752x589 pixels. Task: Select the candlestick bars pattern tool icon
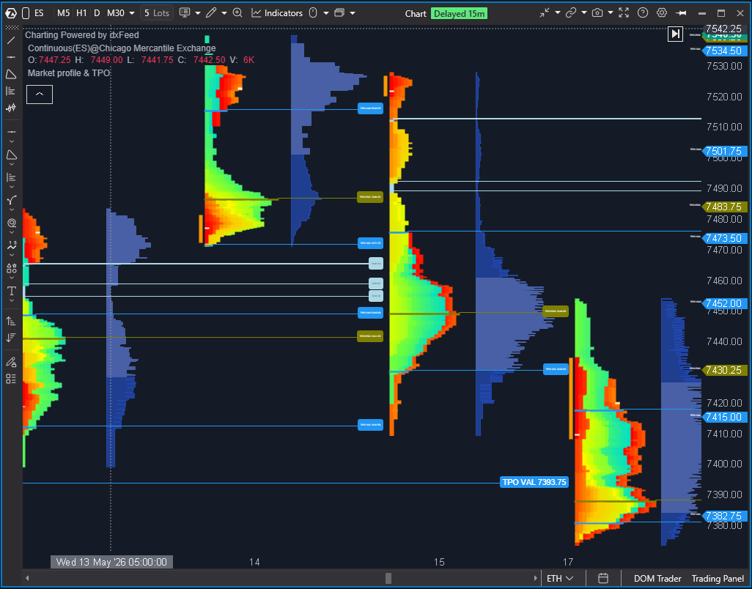point(11,108)
